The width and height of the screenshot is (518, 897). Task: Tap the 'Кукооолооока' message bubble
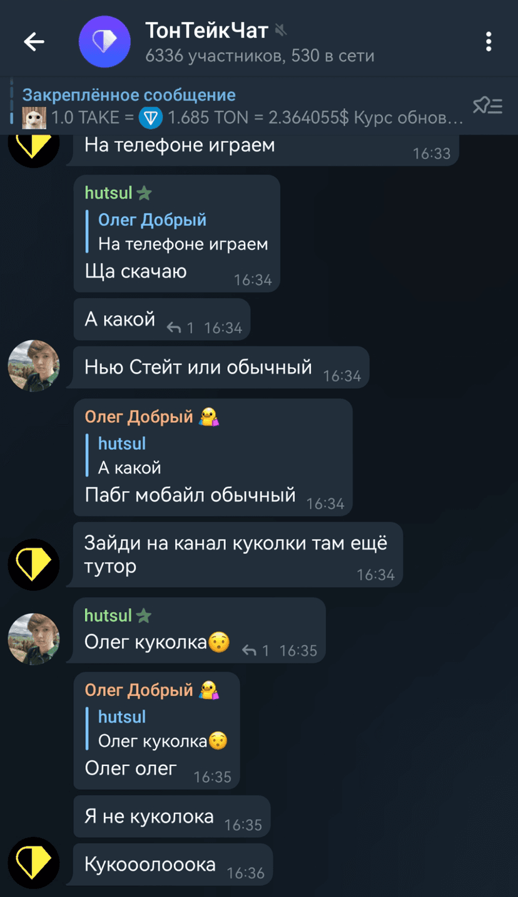173,864
